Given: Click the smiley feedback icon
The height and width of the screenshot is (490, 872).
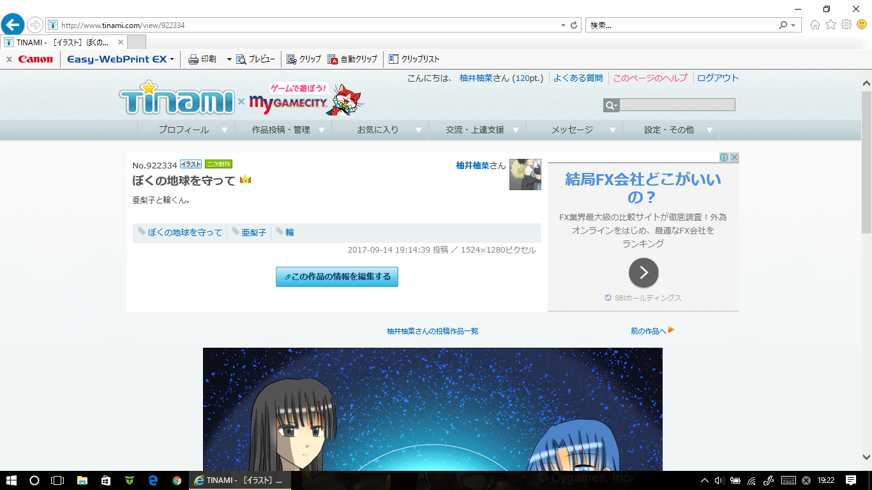Looking at the screenshot, I should [862, 25].
